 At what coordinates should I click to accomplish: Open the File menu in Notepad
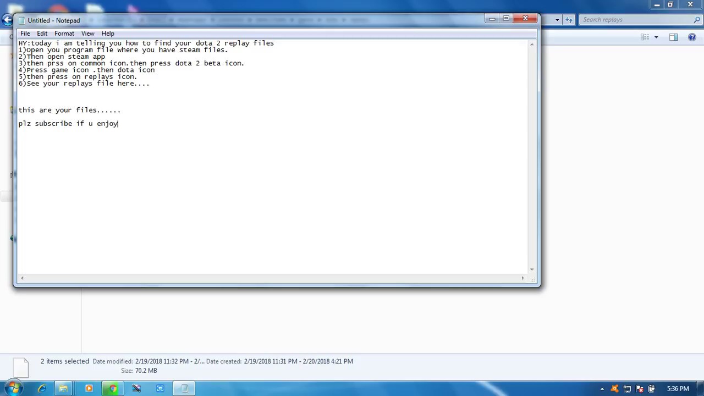[25, 34]
